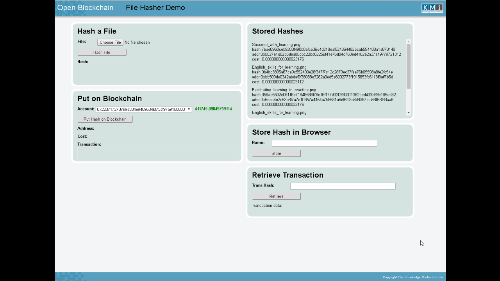Select the Facilitating_learning_in_practice.png entry
This screenshot has height=281, width=500.
pyautogui.click(x=284, y=90)
